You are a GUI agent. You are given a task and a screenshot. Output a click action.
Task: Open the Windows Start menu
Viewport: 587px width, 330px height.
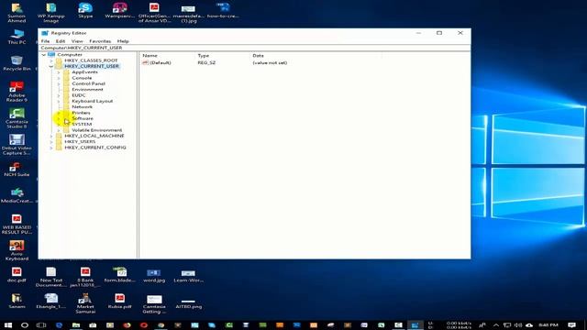pyautogui.click(x=8, y=324)
